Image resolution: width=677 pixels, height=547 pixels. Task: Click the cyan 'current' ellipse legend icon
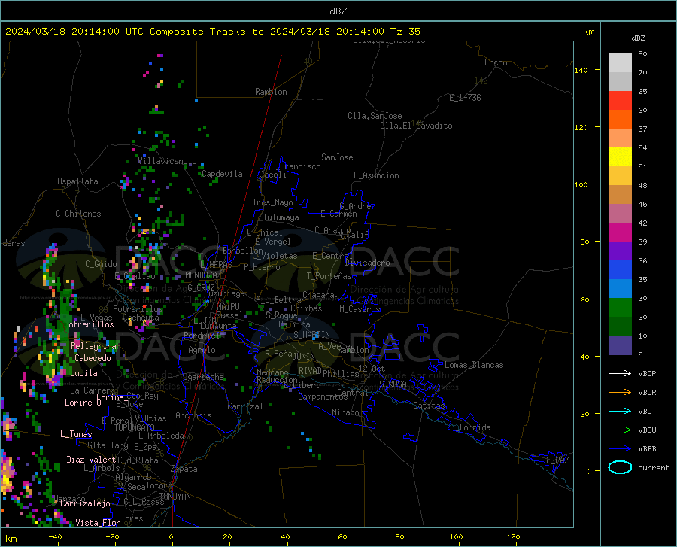620,467
